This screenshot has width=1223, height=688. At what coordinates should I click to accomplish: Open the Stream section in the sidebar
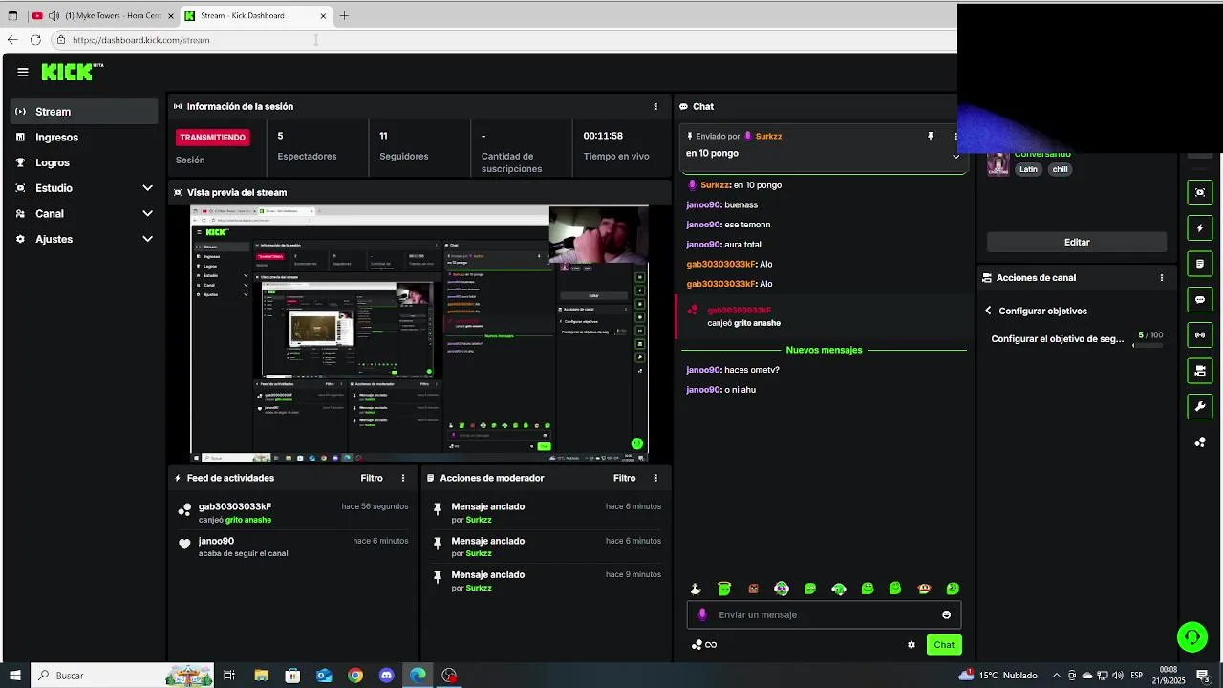(84, 112)
